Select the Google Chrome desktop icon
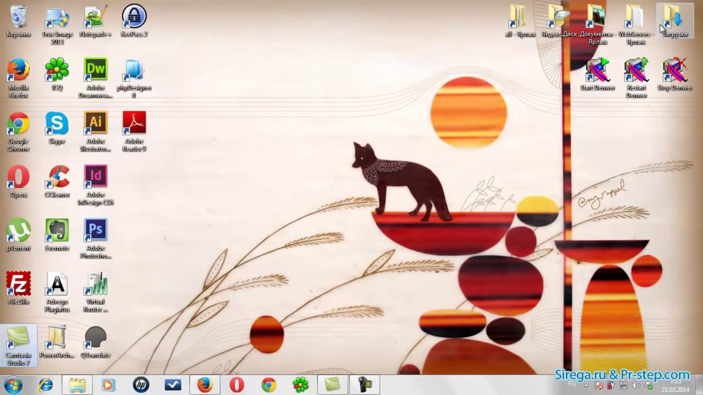The image size is (703, 395). point(18,132)
